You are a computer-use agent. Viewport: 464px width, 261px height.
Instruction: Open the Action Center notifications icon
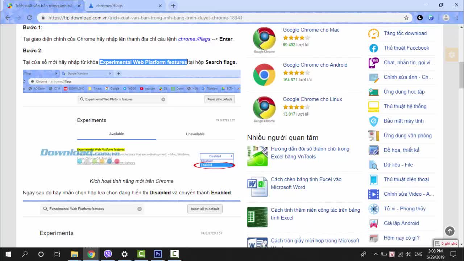click(453, 254)
